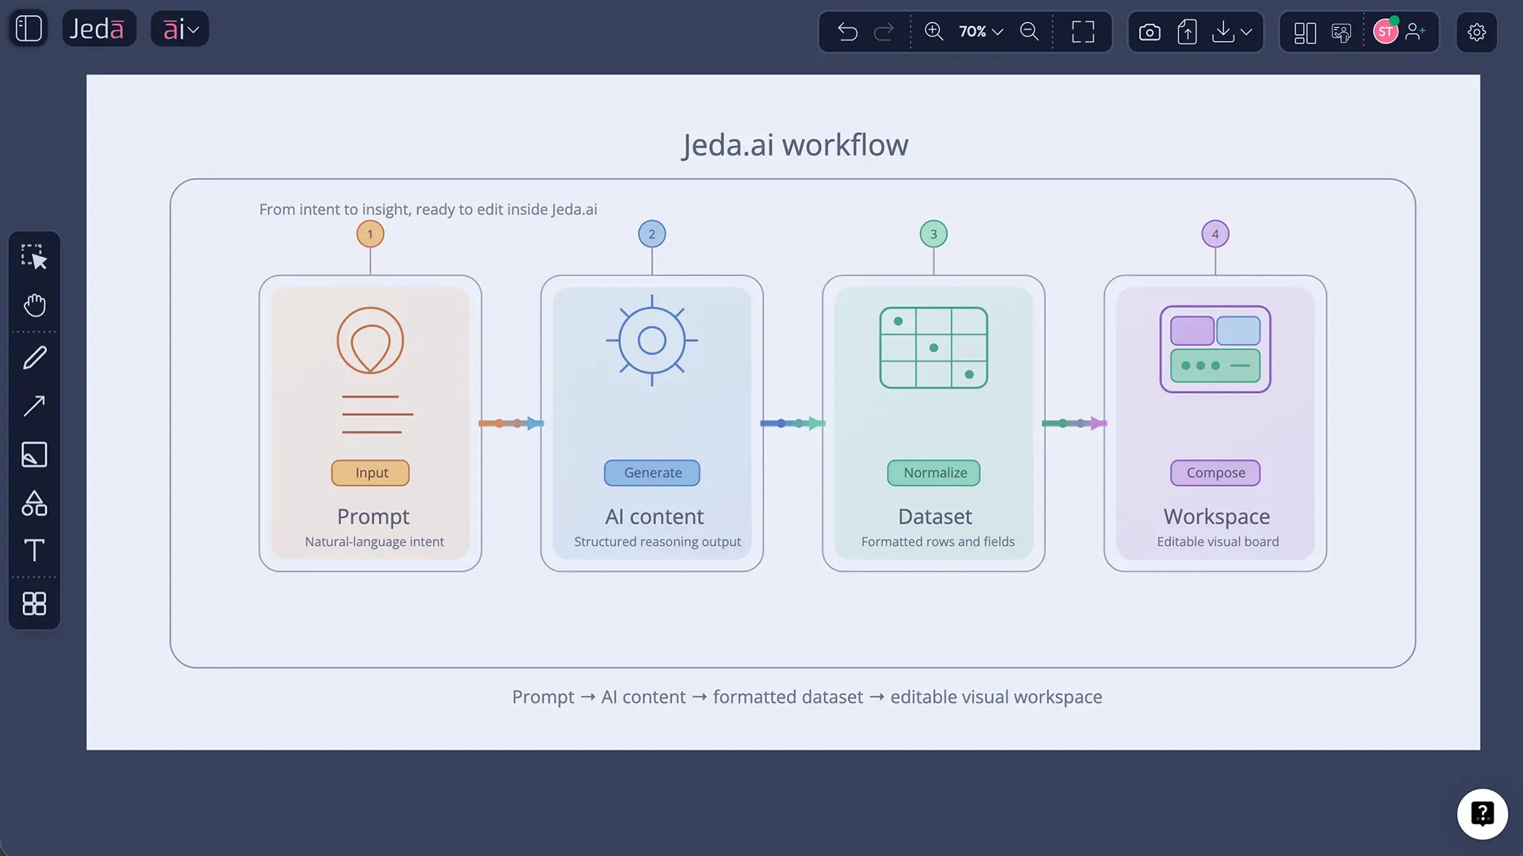
Task: Open settings with the gear icon
Action: click(1476, 32)
